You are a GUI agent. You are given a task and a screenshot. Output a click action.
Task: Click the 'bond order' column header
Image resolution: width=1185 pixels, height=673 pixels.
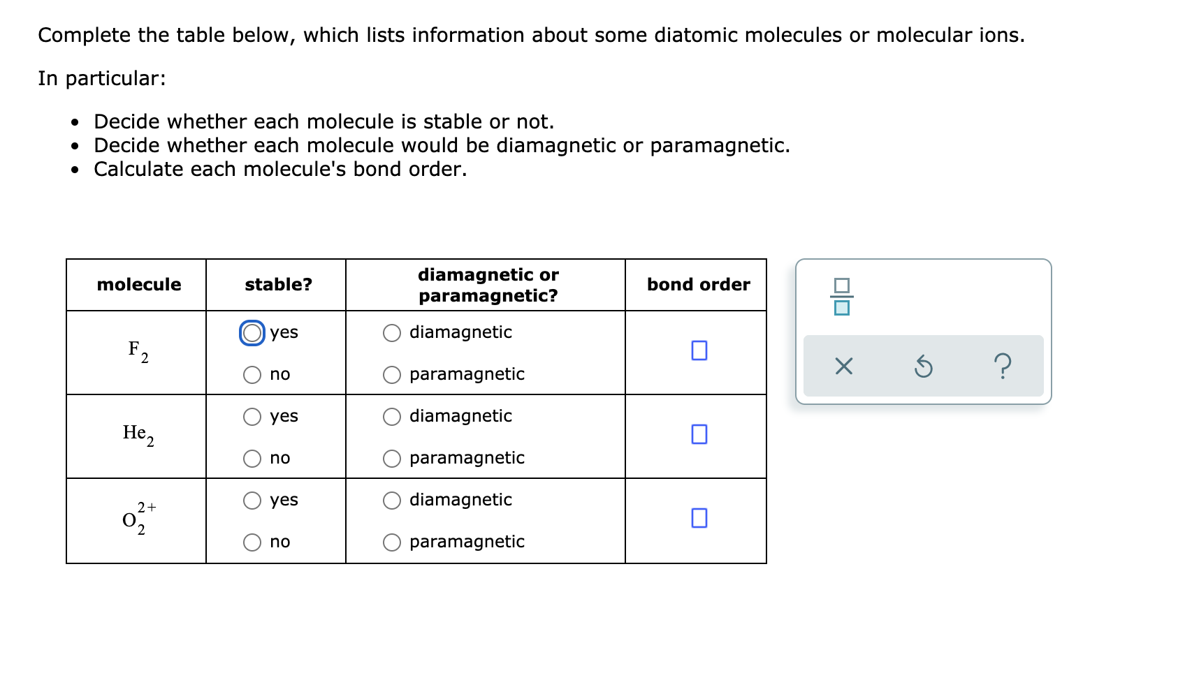(698, 285)
